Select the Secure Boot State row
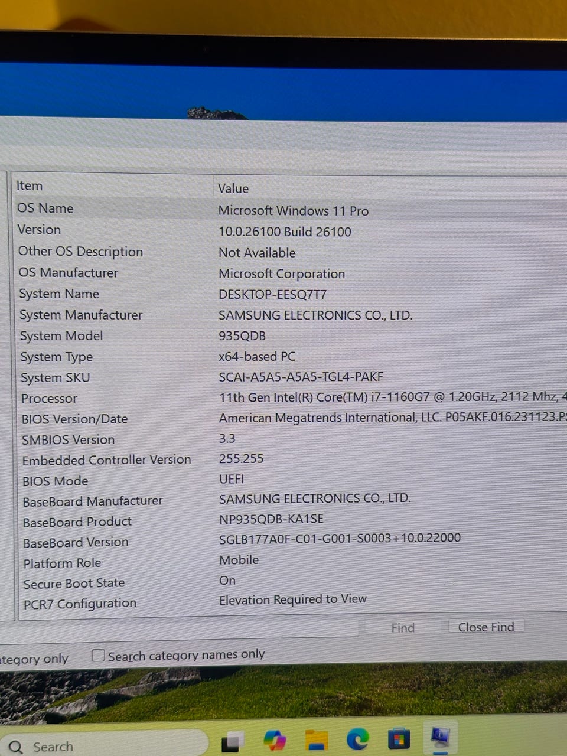Image resolution: width=567 pixels, height=756 pixels. point(291,583)
